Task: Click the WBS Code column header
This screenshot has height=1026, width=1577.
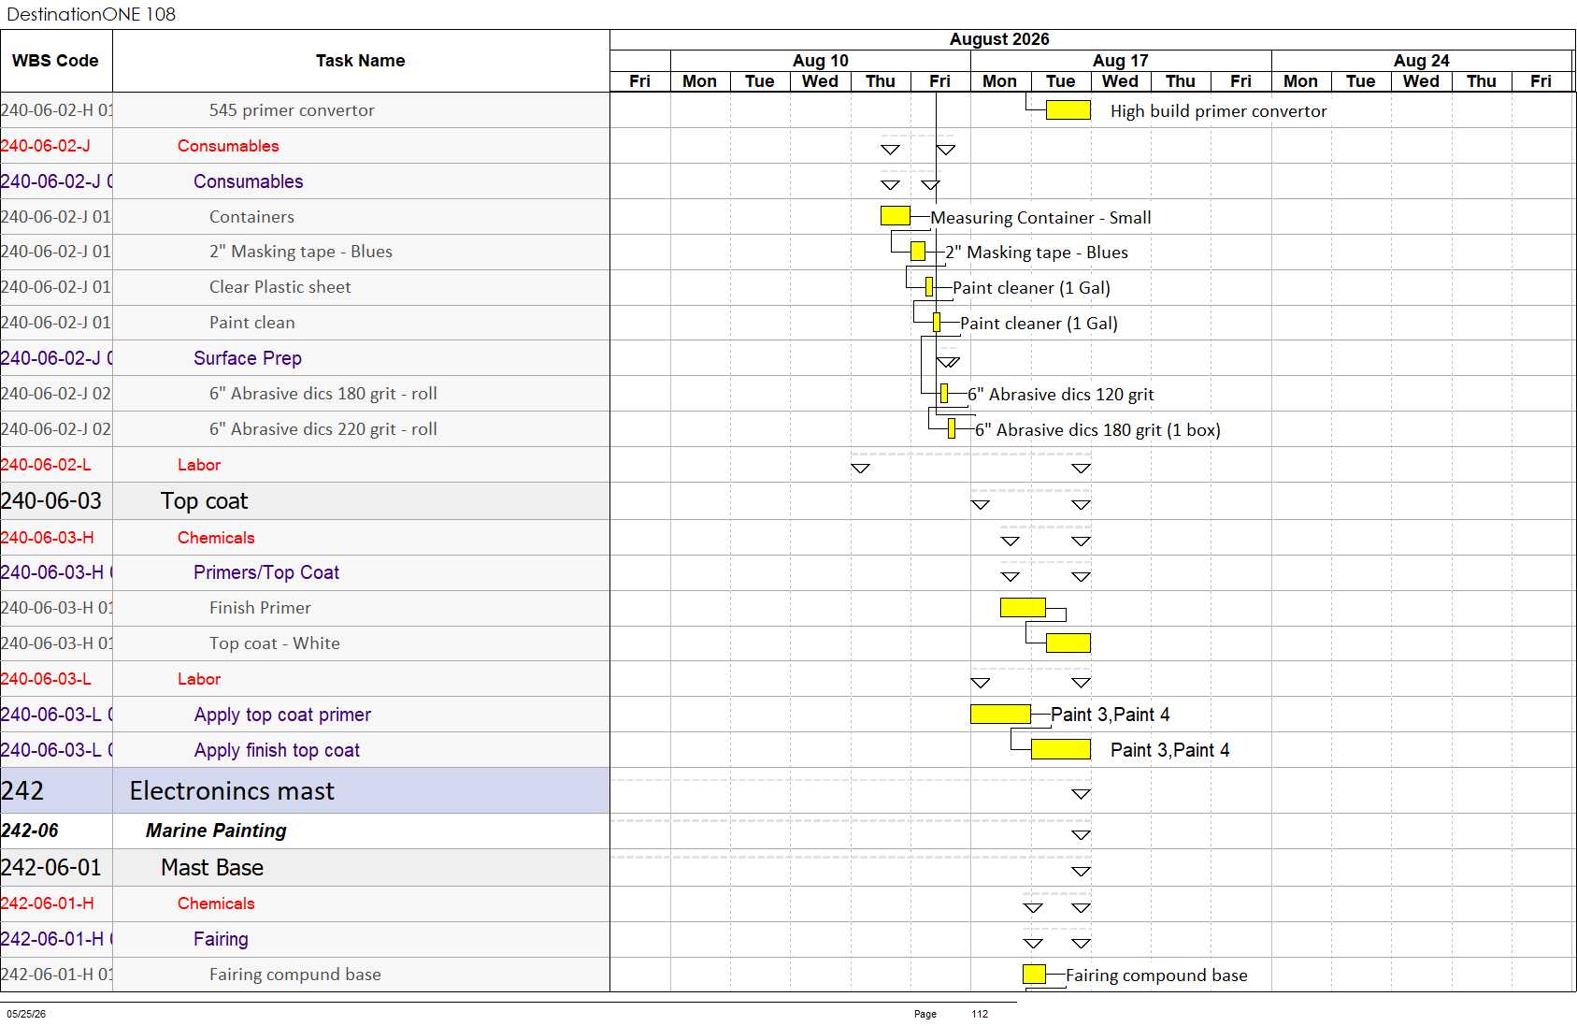Action: (56, 61)
